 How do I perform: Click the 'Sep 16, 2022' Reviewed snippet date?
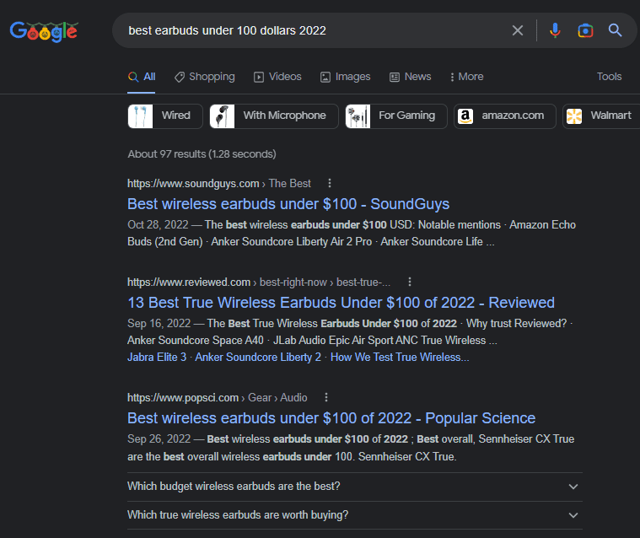point(159,324)
